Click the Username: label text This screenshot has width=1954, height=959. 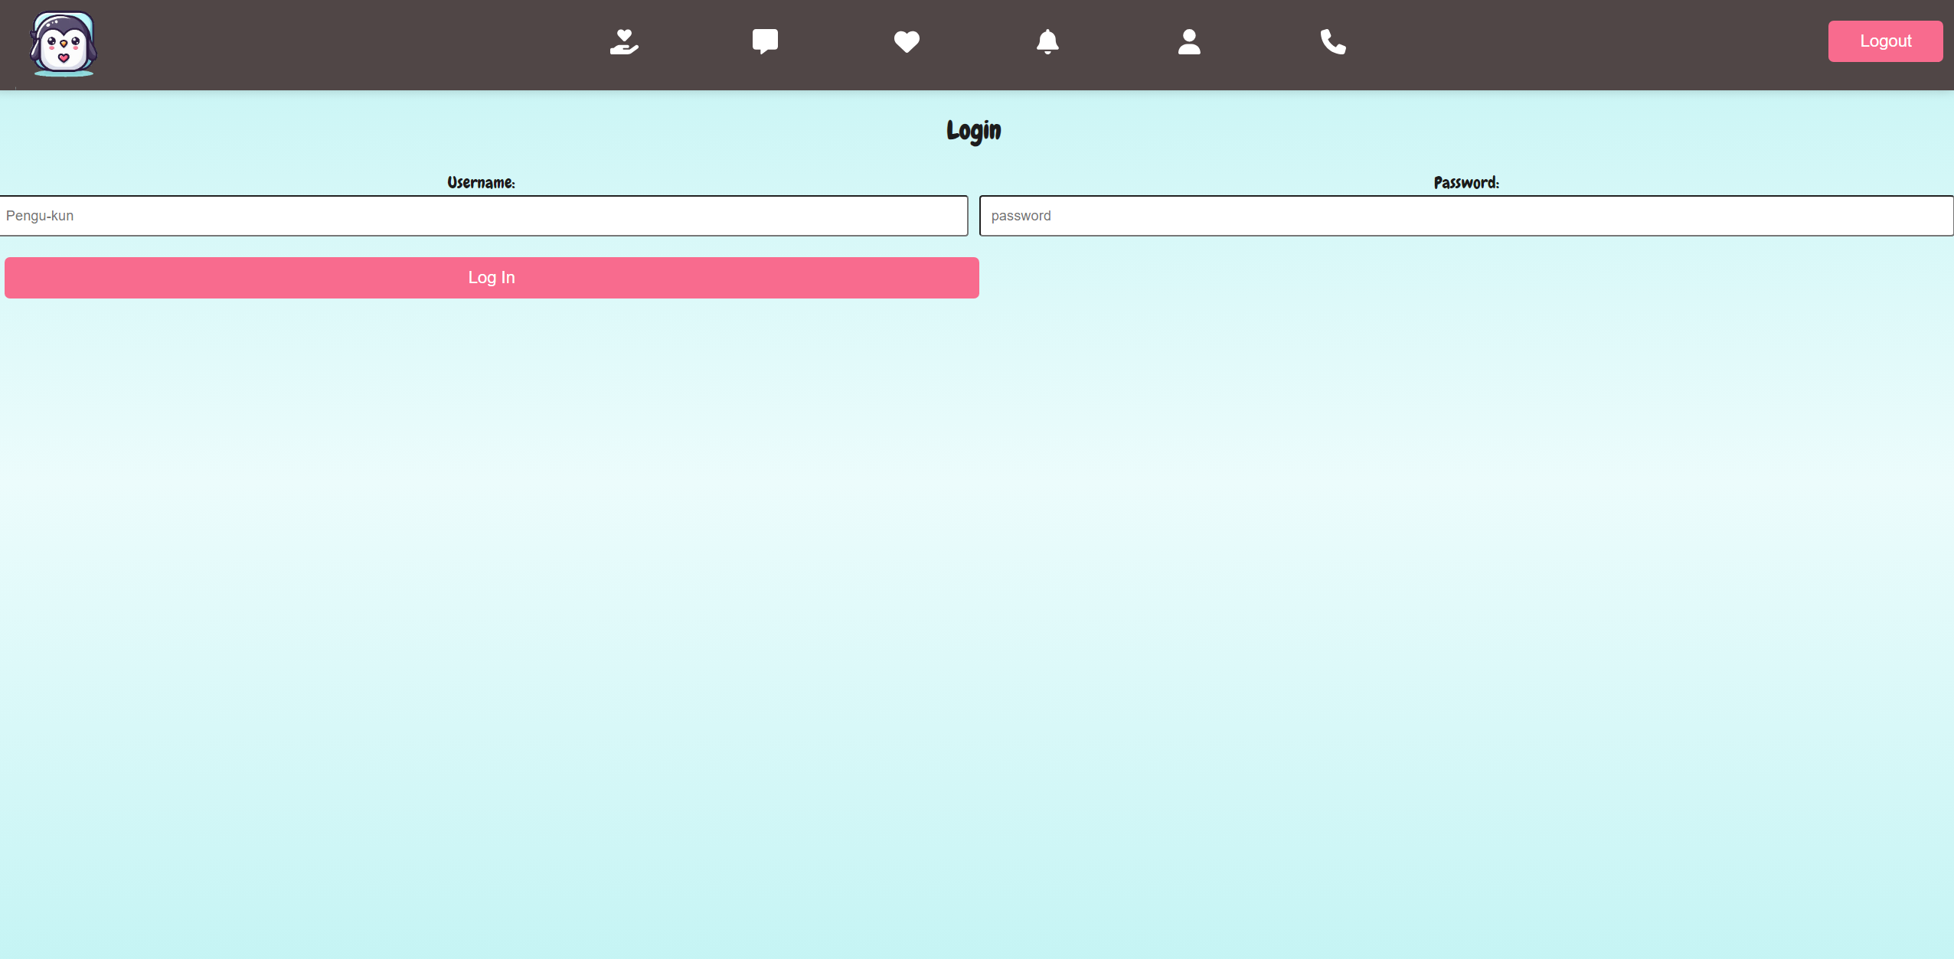click(481, 183)
